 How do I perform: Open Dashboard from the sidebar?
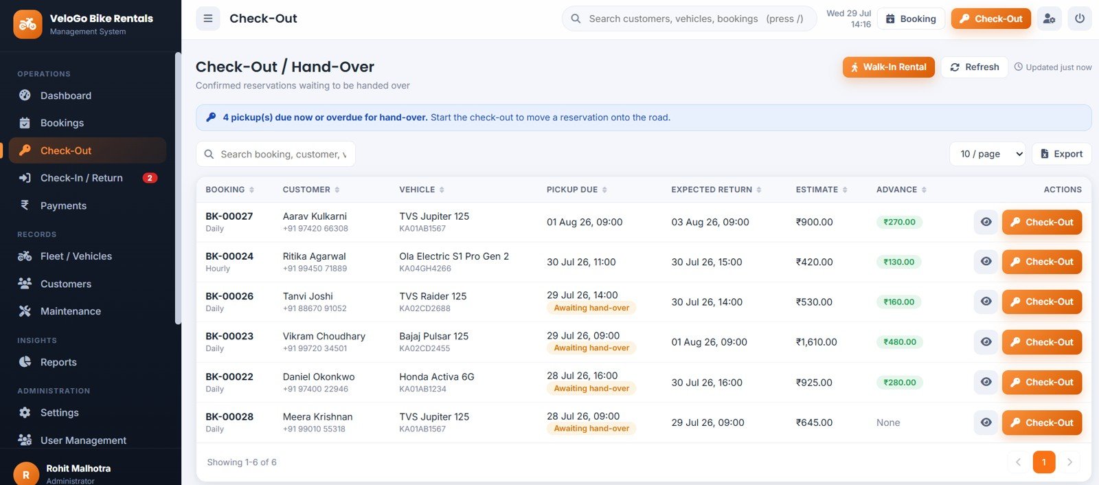87,95
